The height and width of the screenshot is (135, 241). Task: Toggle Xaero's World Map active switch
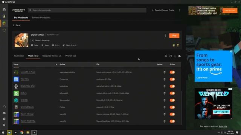click(x=172, y=121)
